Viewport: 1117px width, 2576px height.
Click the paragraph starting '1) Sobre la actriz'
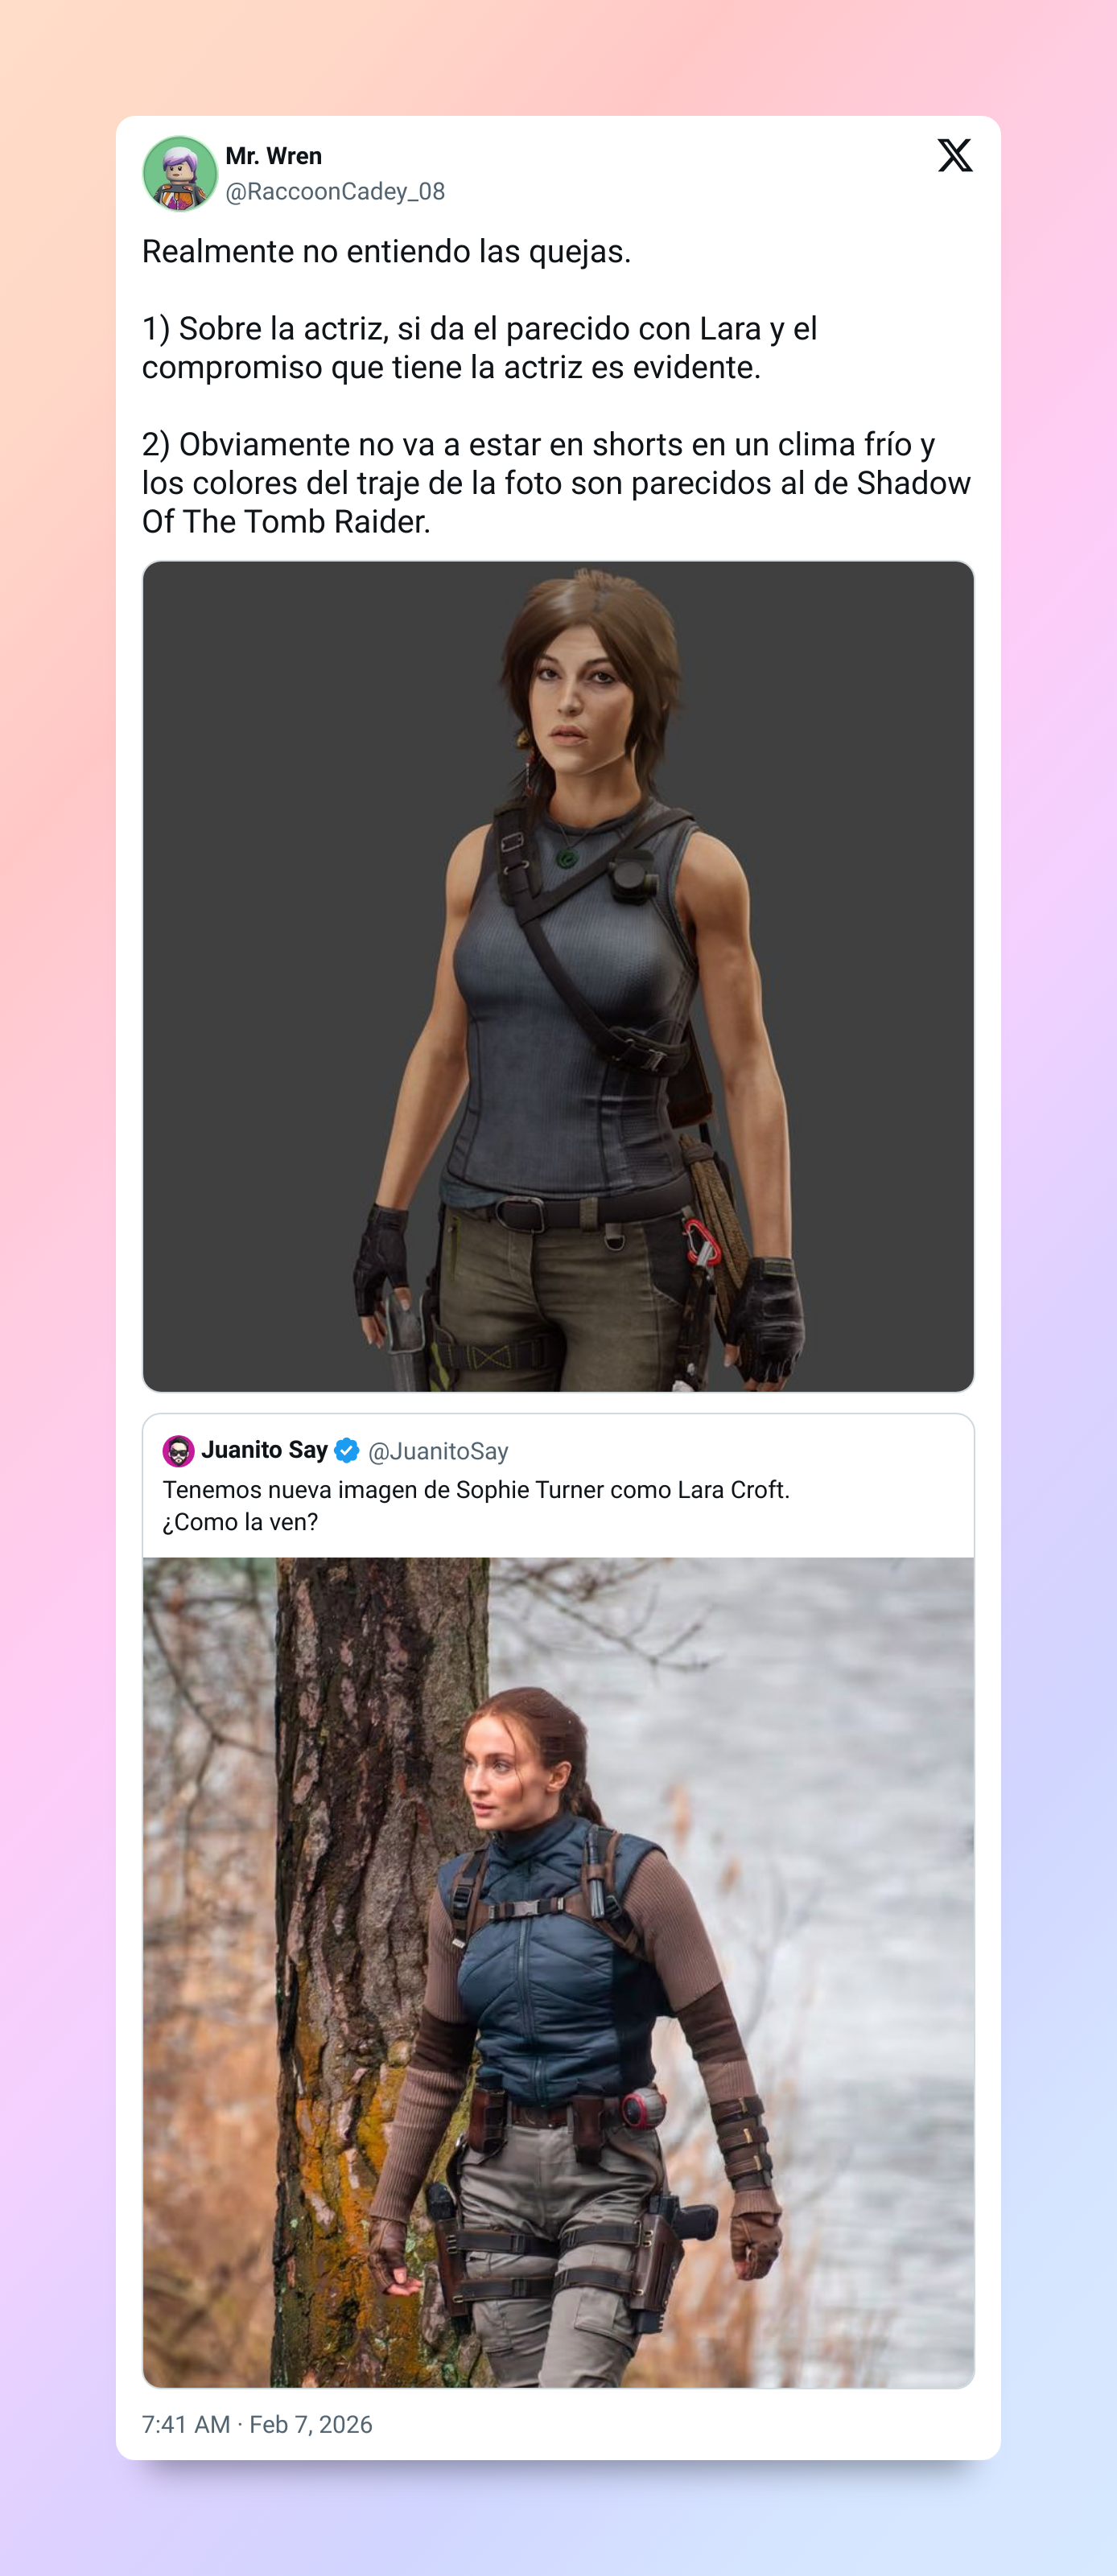(480, 348)
